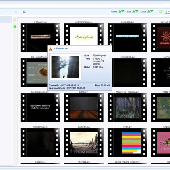The height and width of the screenshot is (170, 170).
Task: Sort by Name ascending arrow
Action: coord(120,11)
